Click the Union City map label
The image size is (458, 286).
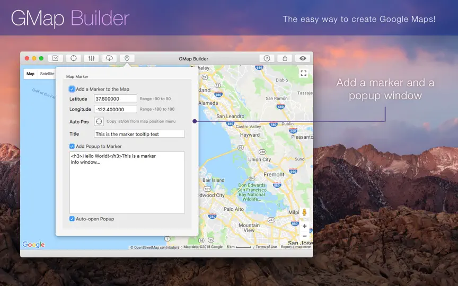[x=259, y=159]
